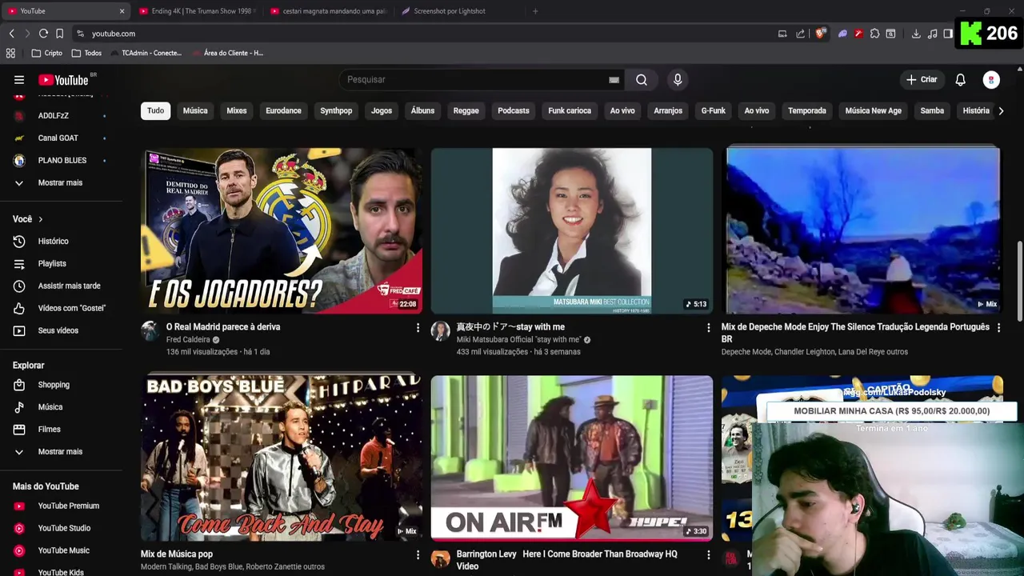Image resolution: width=1024 pixels, height=576 pixels.
Task: Play the Matsubara Miki thumbnail
Action: coord(572,230)
